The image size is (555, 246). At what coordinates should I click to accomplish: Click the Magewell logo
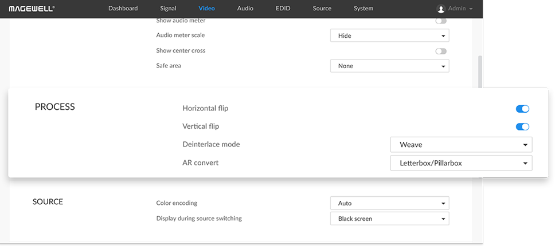(32, 9)
